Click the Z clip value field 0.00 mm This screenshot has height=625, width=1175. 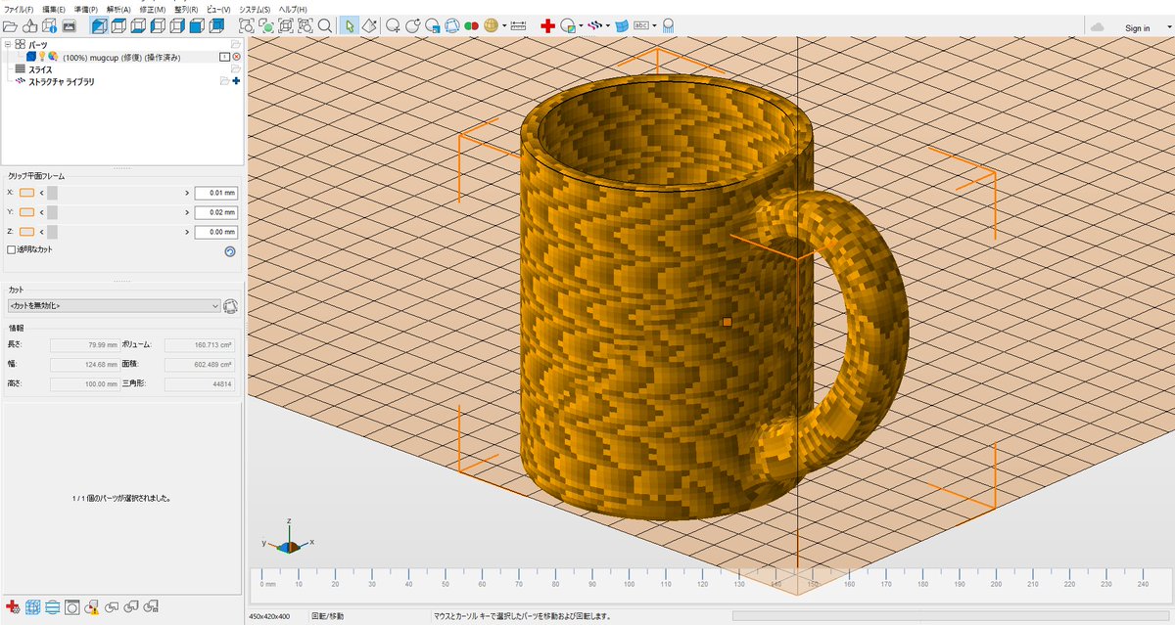tap(216, 232)
